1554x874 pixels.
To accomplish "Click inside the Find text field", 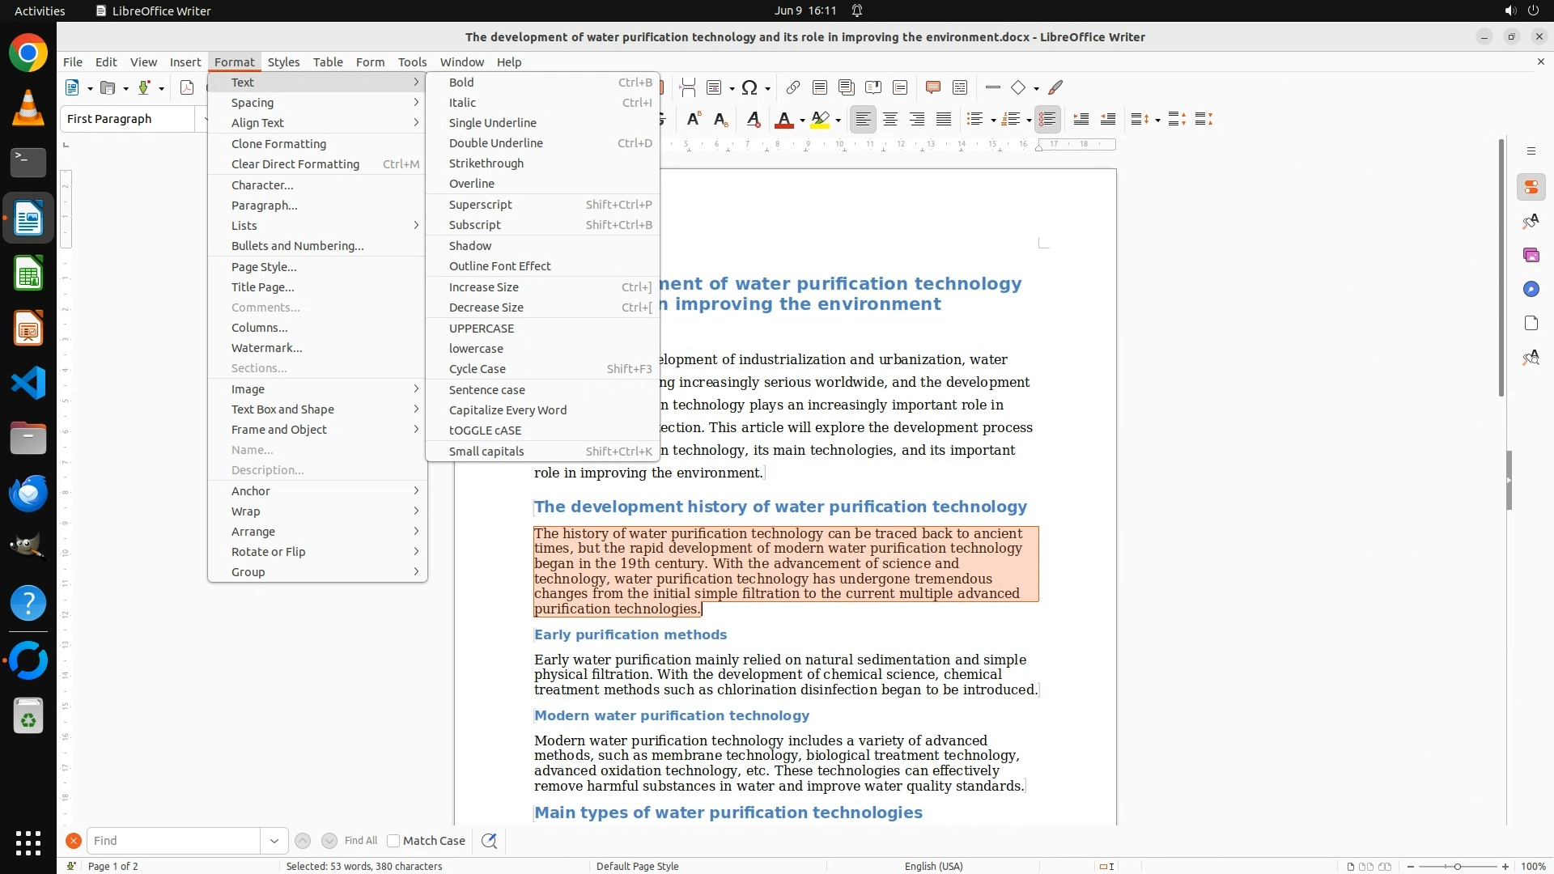I will click(x=172, y=841).
